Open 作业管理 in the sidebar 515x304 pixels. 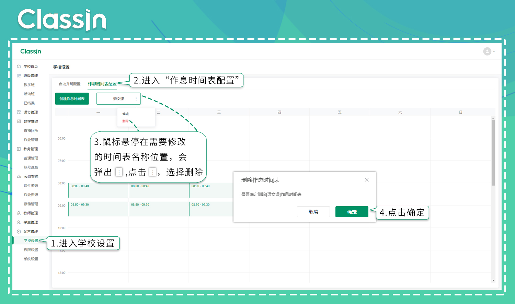click(31, 140)
